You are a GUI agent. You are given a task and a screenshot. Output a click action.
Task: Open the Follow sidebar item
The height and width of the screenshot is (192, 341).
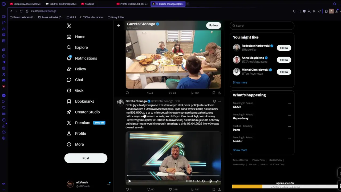coord(76,69)
